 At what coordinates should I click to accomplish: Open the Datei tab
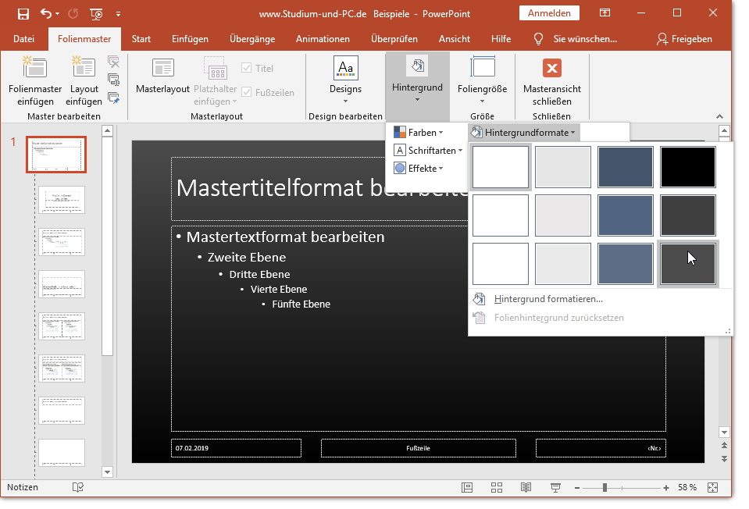pos(24,39)
